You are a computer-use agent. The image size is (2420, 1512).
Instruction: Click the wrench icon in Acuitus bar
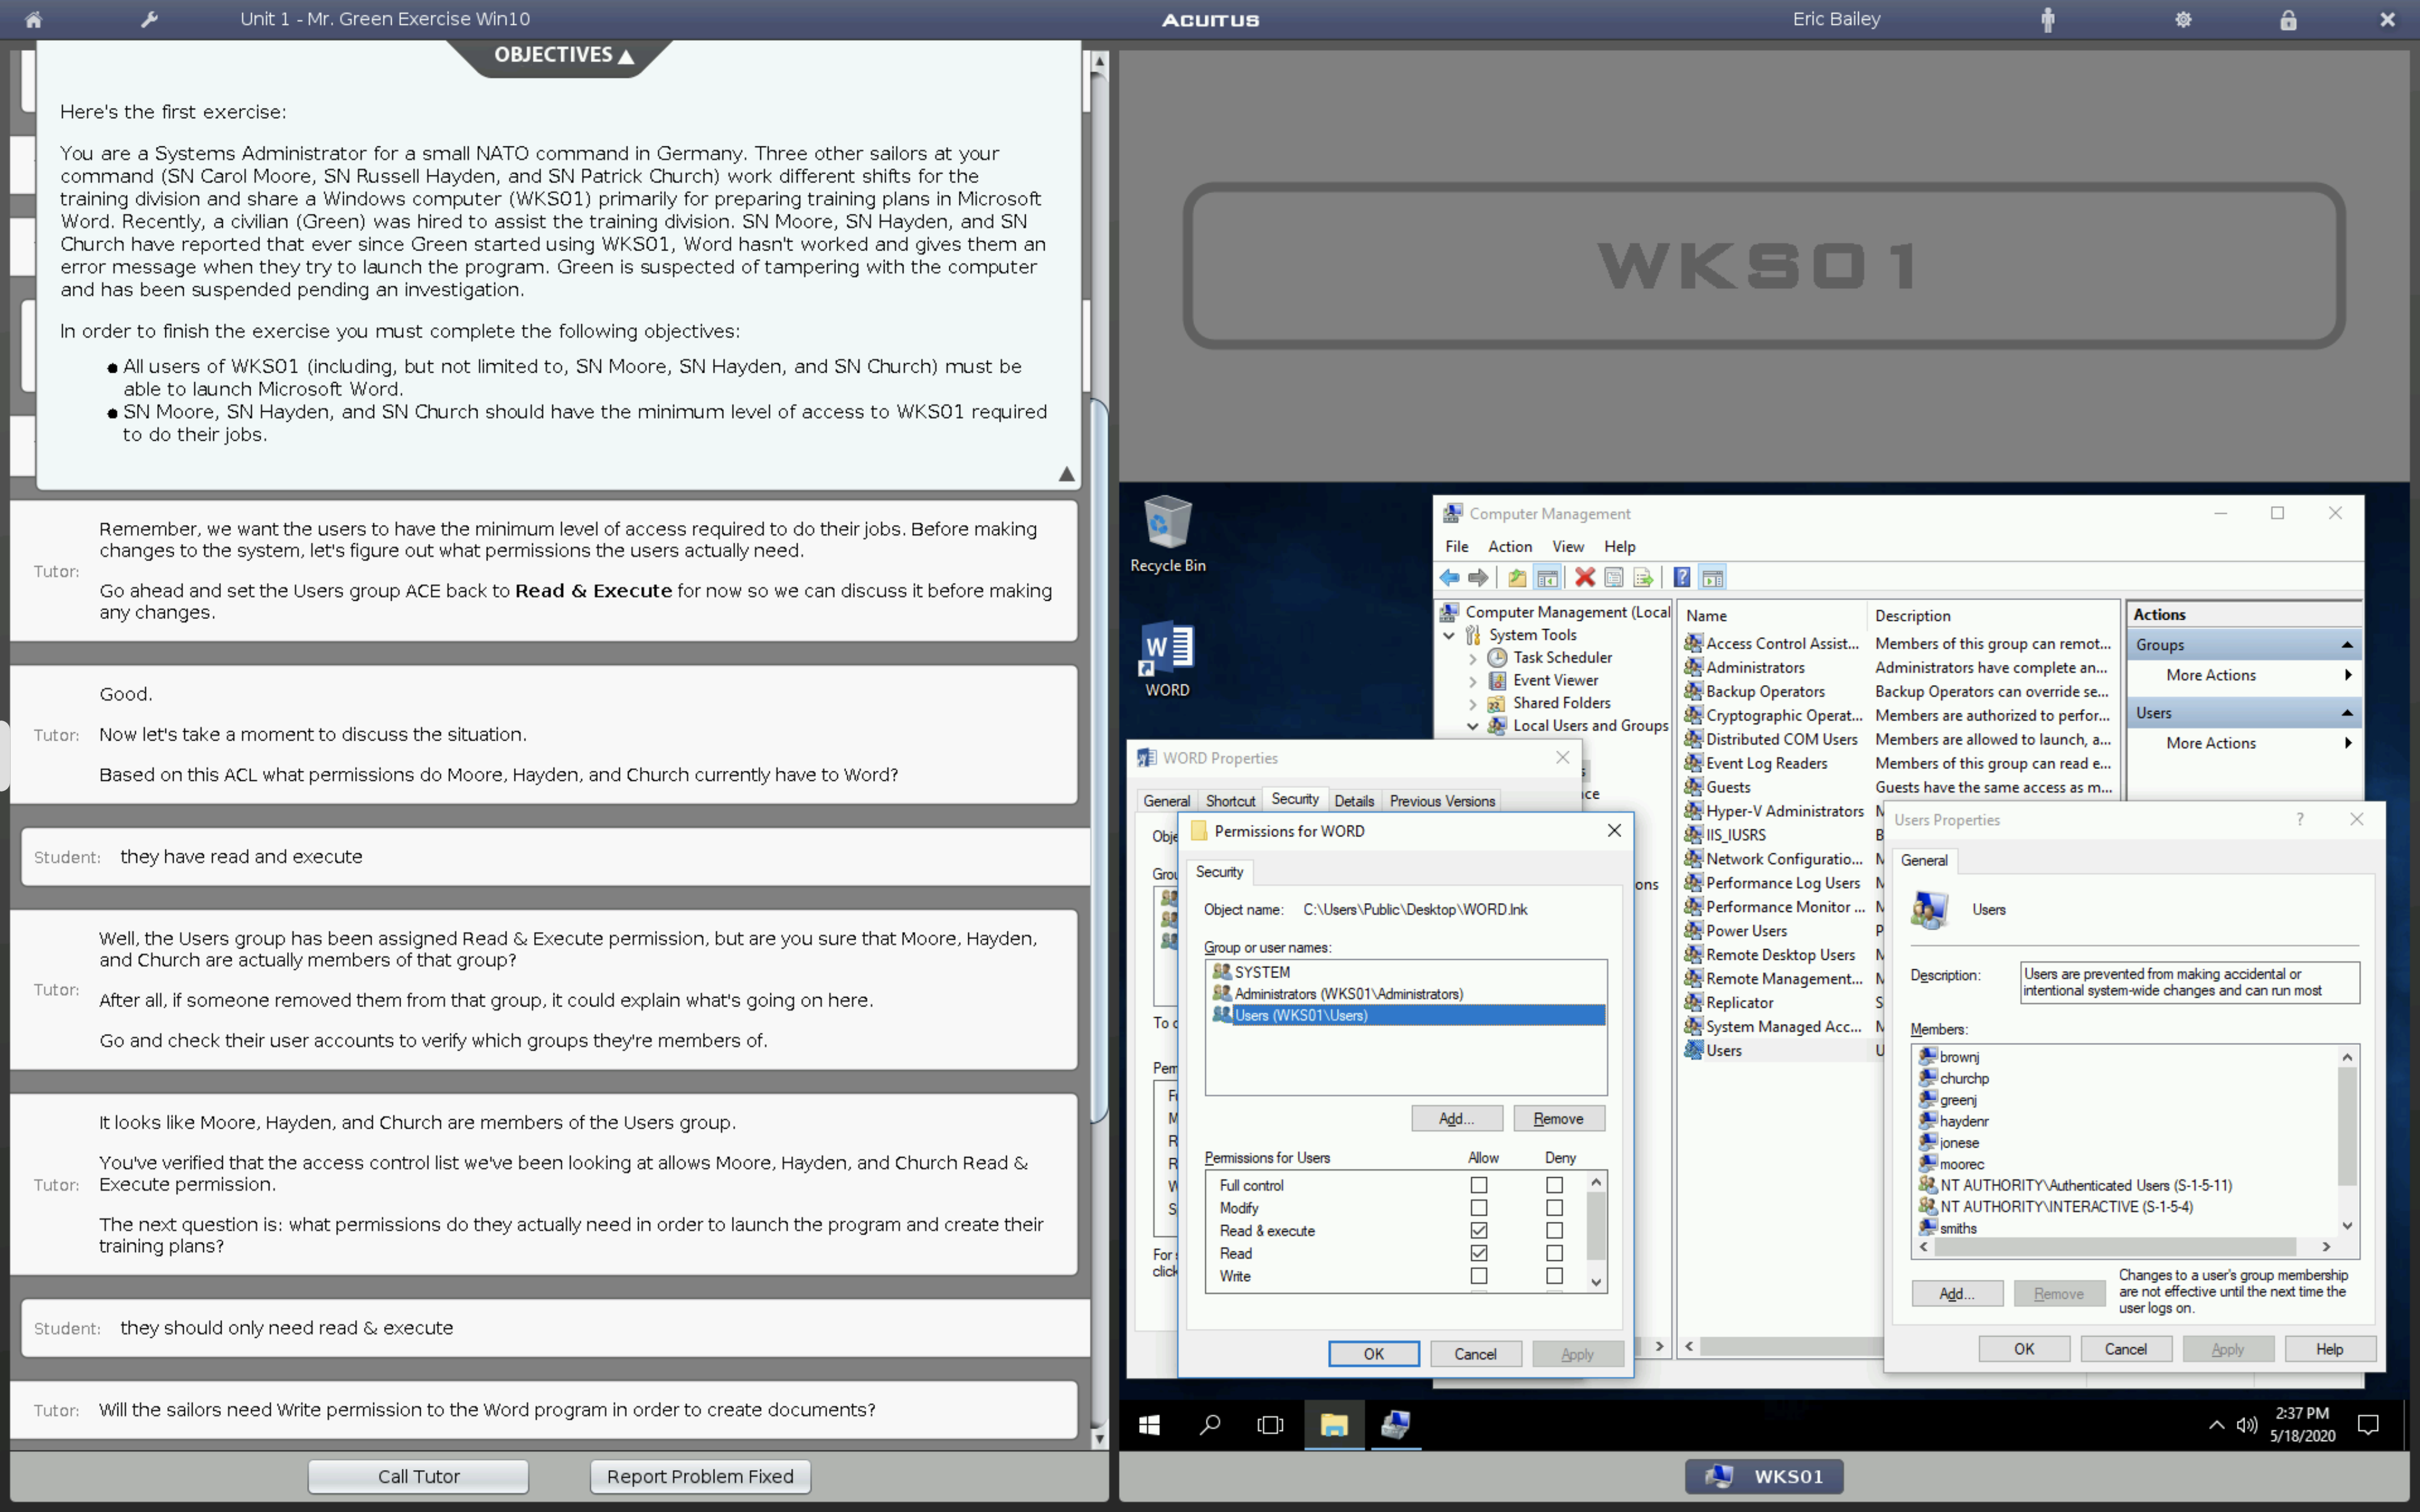point(149,19)
